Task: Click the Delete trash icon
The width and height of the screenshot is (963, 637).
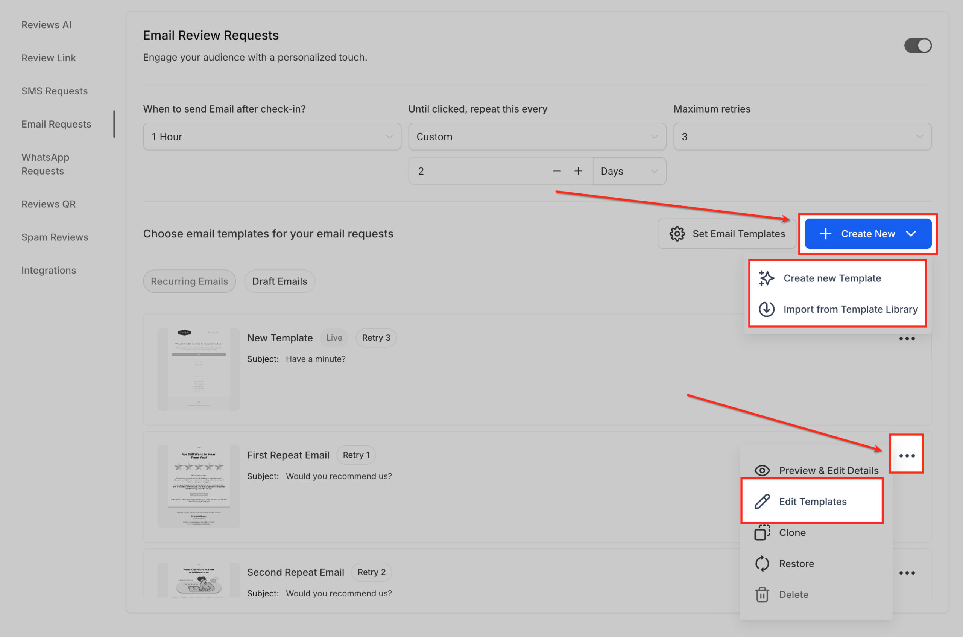Action: coord(762,594)
